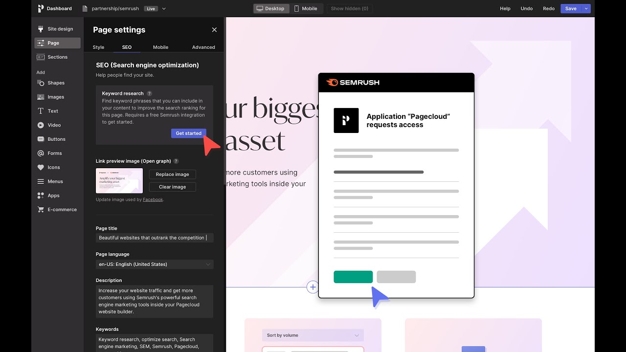Viewport: 626px width, 352px height.
Task: Open the Sort by volume dropdown on canvas
Action: [313, 335]
